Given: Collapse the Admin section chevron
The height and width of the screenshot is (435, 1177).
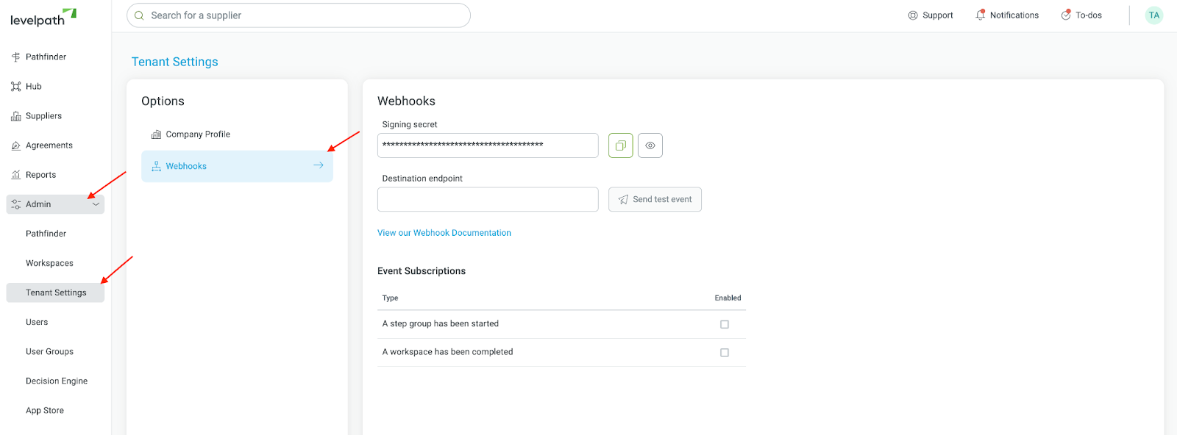Looking at the screenshot, I should coord(96,204).
